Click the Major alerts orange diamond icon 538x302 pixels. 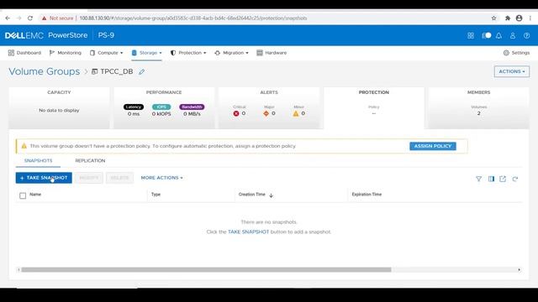[266, 113]
